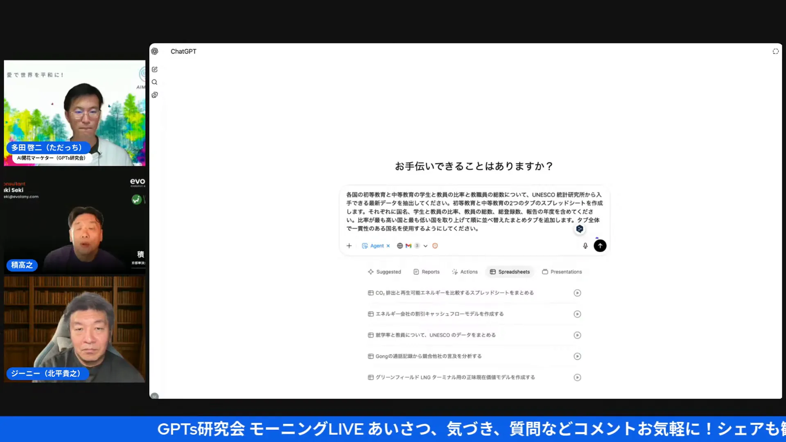Click the ジーニー(北平貴之)video thumbnail

(75, 329)
